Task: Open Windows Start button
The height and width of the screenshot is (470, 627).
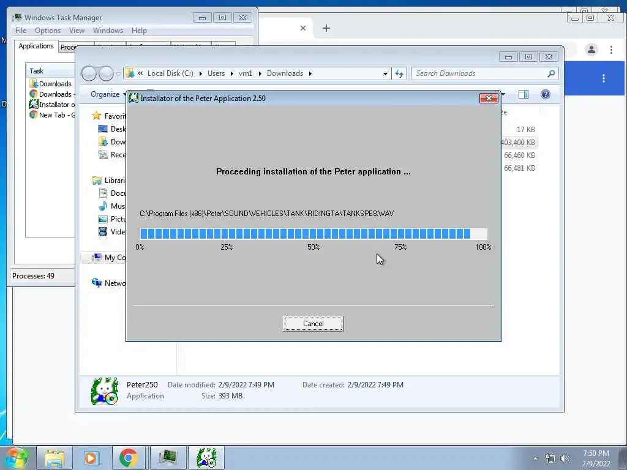Action: [16, 458]
